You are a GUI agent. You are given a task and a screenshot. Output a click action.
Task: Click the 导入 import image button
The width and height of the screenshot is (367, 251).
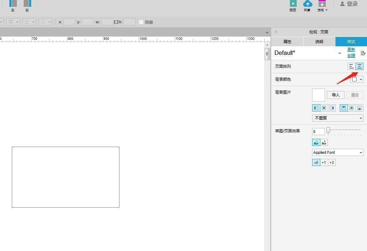coord(336,95)
